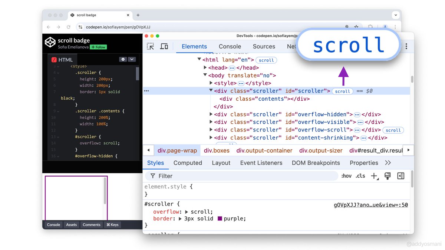Bookmark this page with the star icon
Viewport: 445px width, 250px height.
(356, 27)
